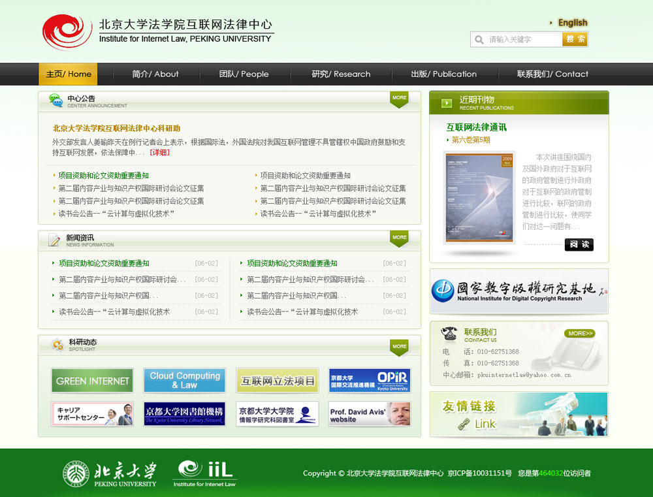
Task: Click the iiL footer logo
Action: point(205,472)
